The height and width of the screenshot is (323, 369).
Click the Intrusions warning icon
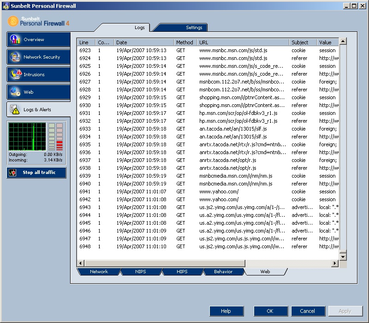click(x=16, y=74)
